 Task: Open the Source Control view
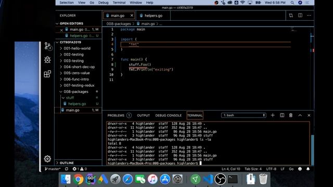(47, 46)
